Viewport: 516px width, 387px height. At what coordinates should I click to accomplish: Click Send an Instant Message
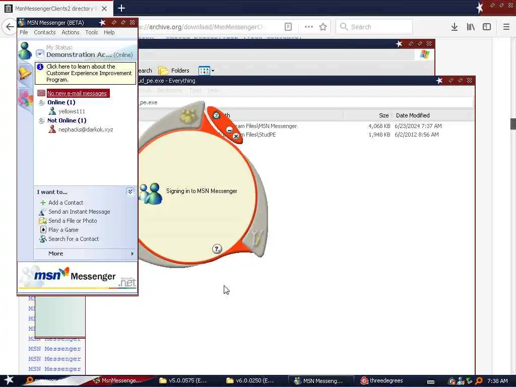click(x=79, y=212)
